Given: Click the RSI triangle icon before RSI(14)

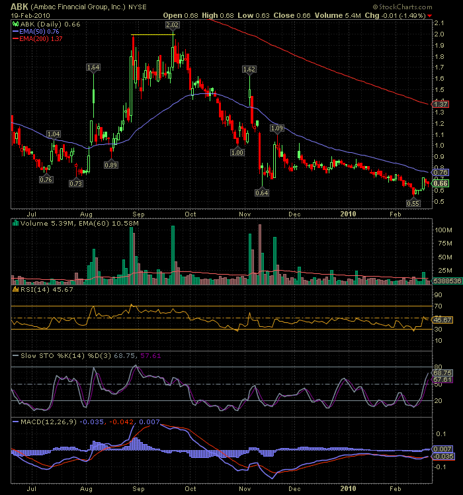Looking at the screenshot, I should pyautogui.click(x=15, y=289).
